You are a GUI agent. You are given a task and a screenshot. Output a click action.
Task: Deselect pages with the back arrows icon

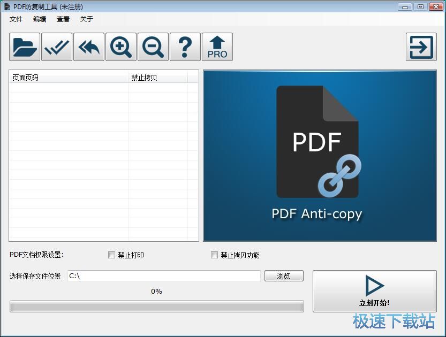tap(88, 47)
